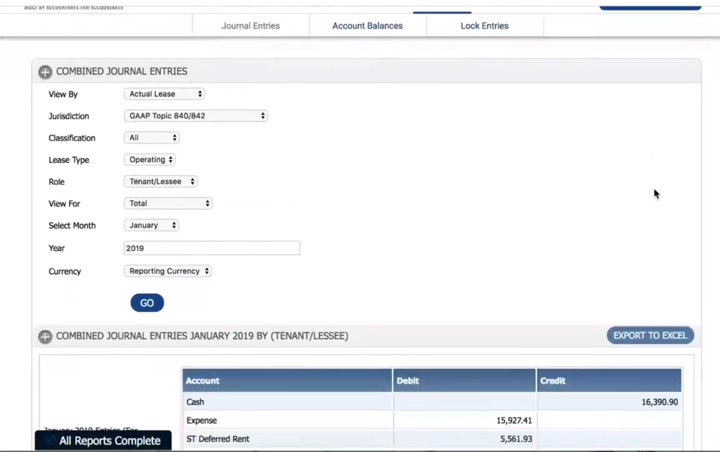Image resolution: width=720 pixels, height=452 pixels.
Task: Open the View By dropdown
Action: click(x=164, y=94)
